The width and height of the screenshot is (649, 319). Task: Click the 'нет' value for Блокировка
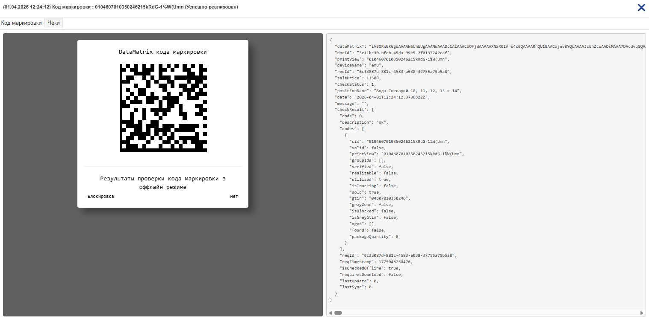pyautogui.click(x=234, y=196)
